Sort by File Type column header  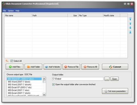91,16
